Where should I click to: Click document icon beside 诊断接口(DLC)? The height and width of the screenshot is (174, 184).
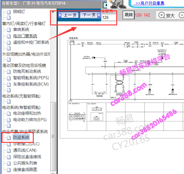click(9, 144)
